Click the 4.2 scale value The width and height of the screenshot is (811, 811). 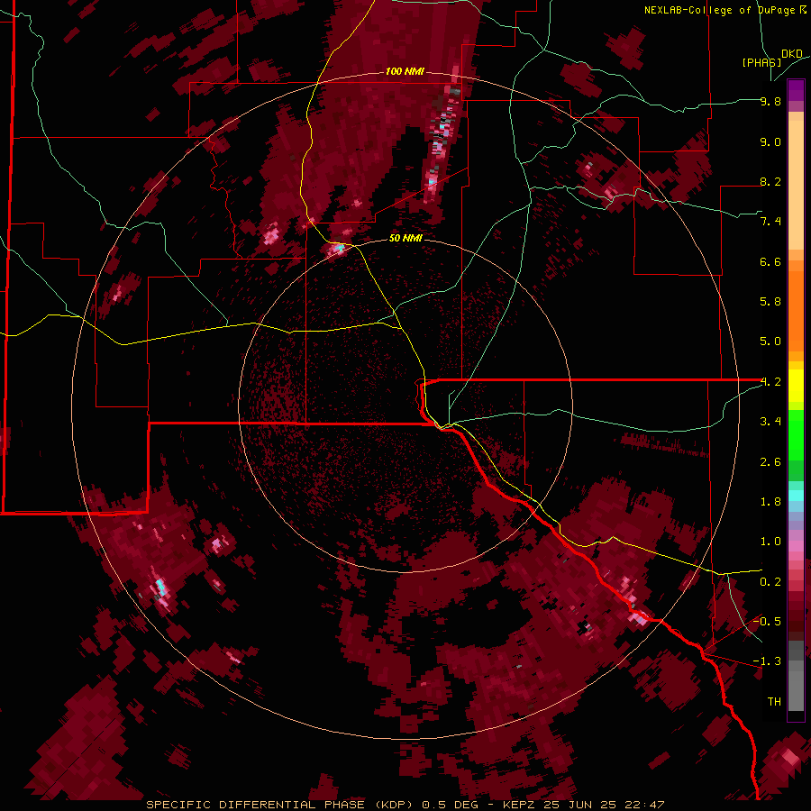(770, 382)
